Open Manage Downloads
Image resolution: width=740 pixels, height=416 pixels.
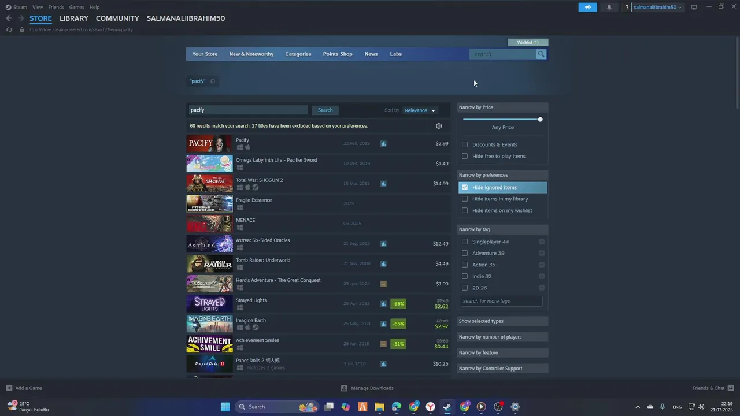click(367, 388)
